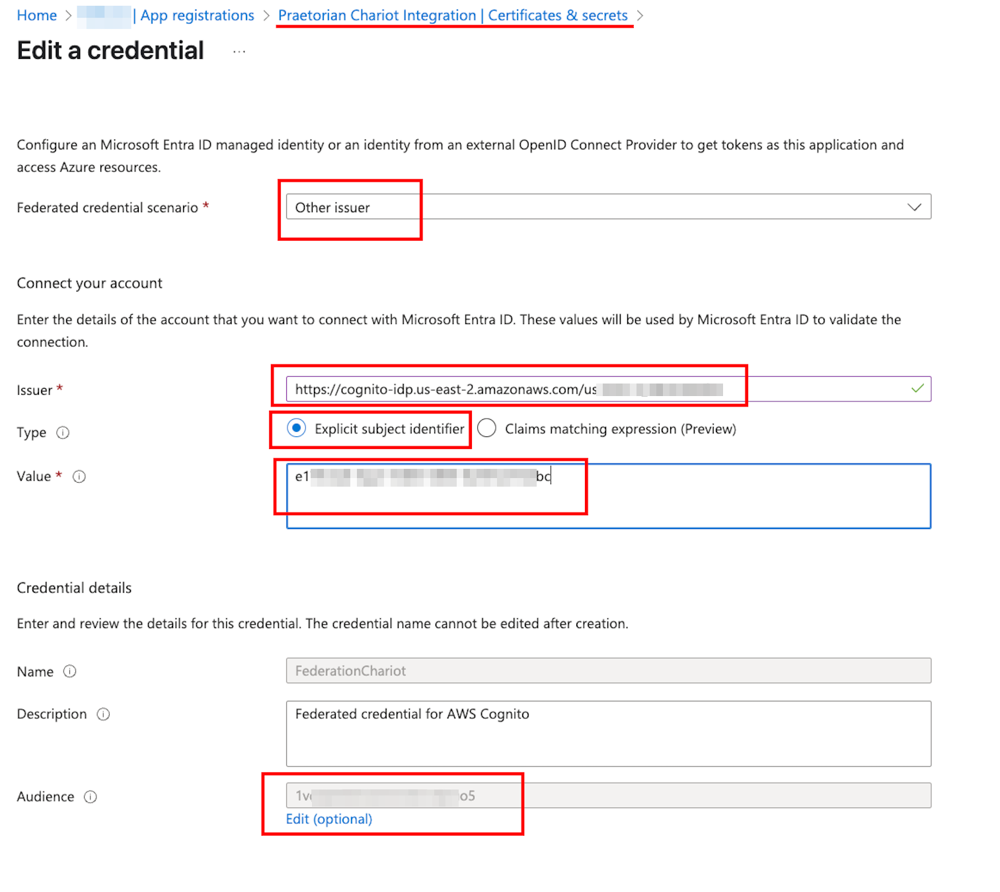Viewport: 1000px width, 892px height.
Task: Click the info icon beside Value label
Action: click(x=79, y=476)
